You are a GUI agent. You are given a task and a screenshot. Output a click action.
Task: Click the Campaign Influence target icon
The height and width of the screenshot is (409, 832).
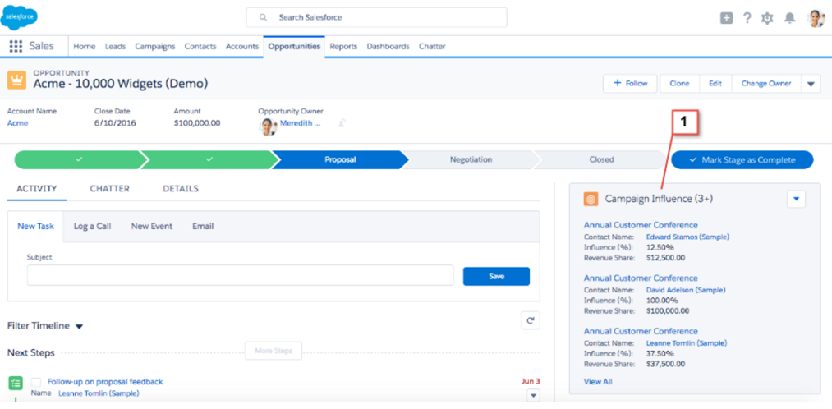[591, 199]
